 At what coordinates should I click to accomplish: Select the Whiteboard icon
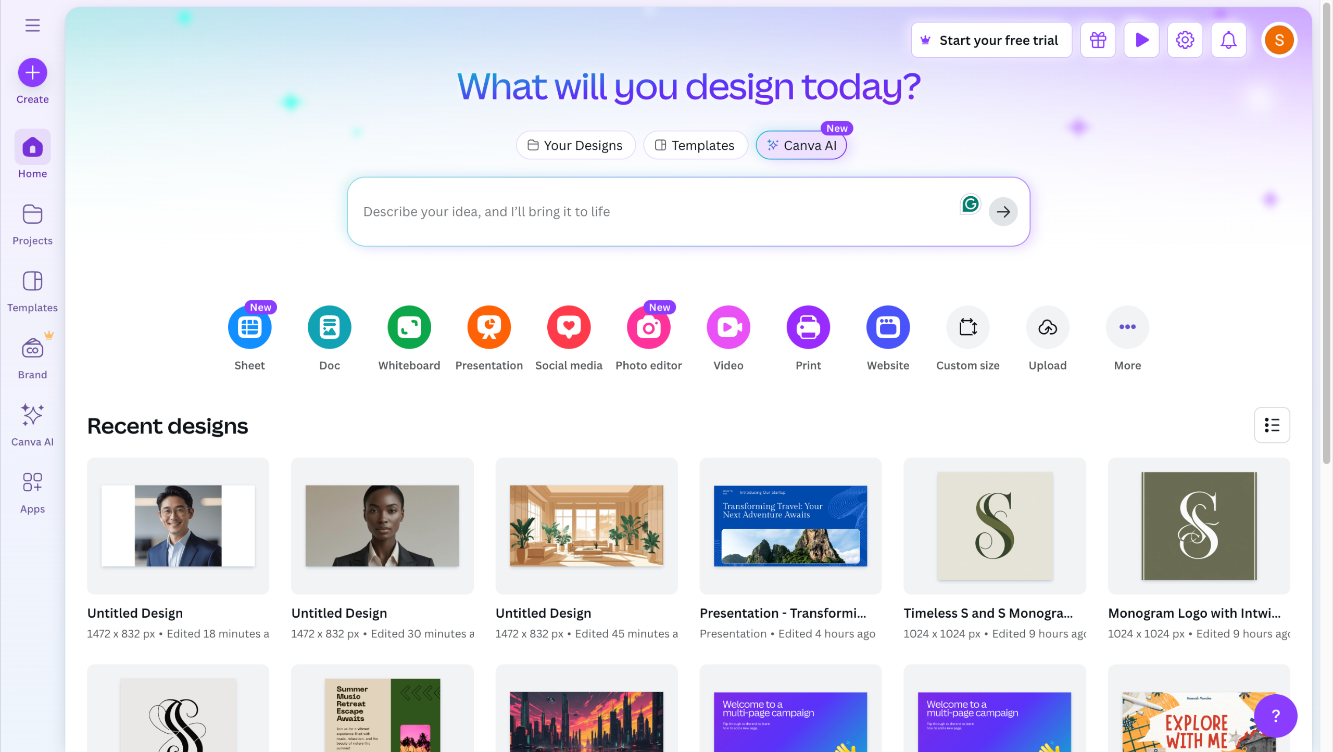tap(409, 327)
